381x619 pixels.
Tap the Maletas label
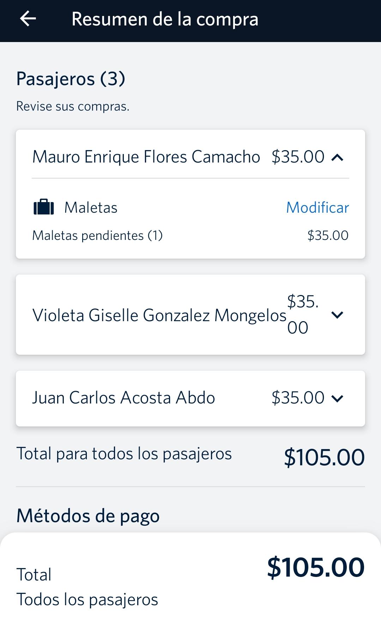91,207
